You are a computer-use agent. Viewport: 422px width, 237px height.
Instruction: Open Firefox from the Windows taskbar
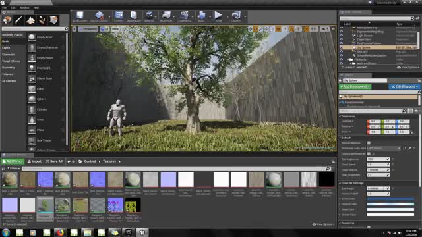[60, 232]
